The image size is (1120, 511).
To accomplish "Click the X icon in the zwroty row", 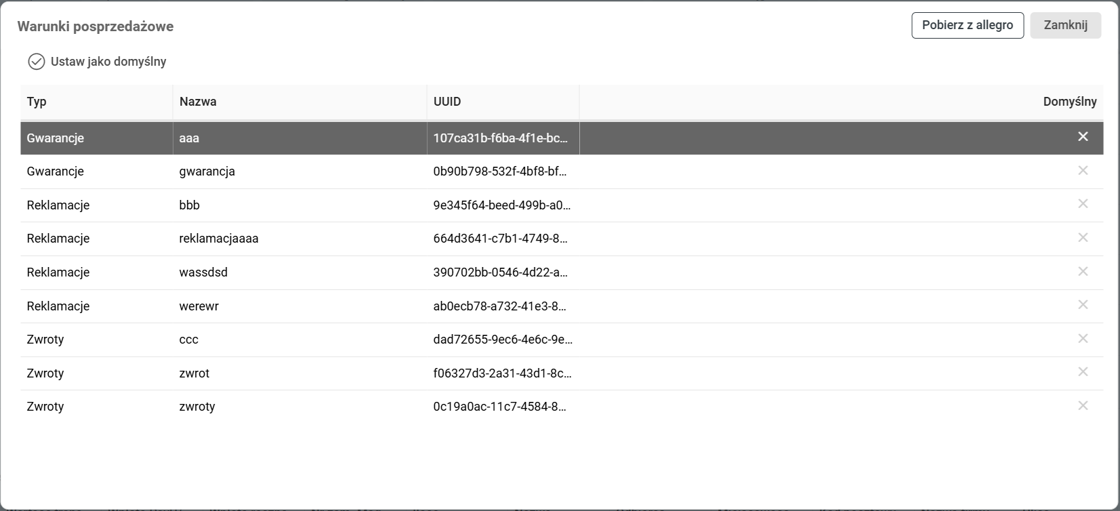I will 1083,406.
